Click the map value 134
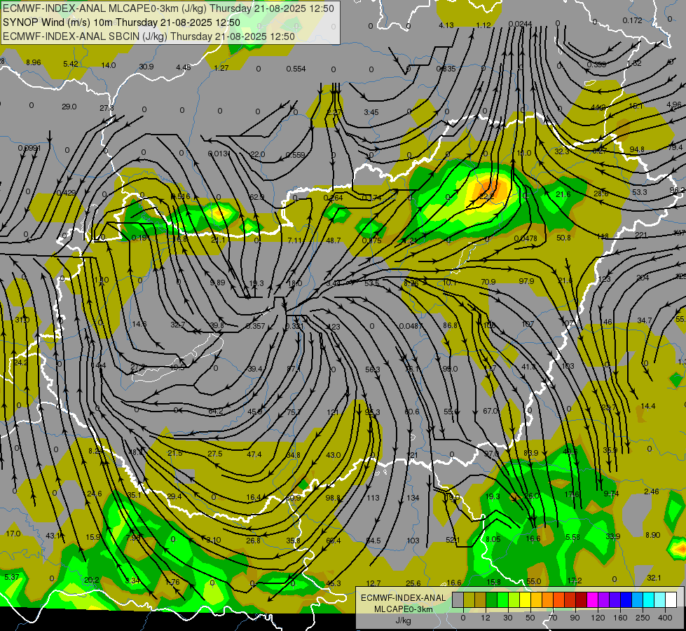This screenshot has height=631, width=686. click(x=413, y=498)
